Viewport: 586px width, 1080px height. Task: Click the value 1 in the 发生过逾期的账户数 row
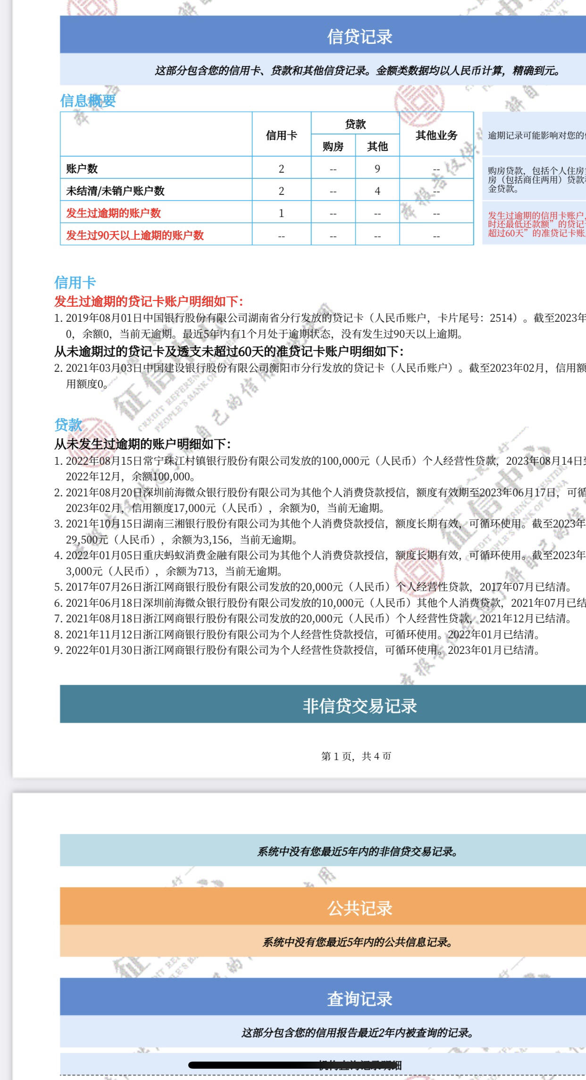281,213
